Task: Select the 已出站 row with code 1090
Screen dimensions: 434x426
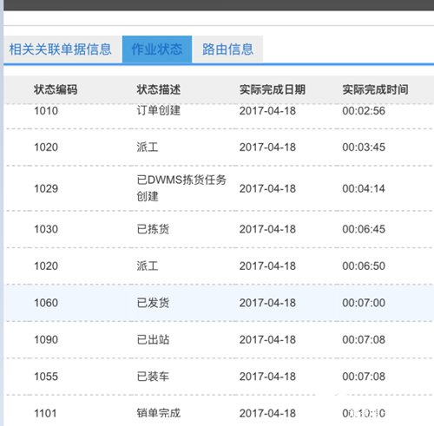Action: 219,339
